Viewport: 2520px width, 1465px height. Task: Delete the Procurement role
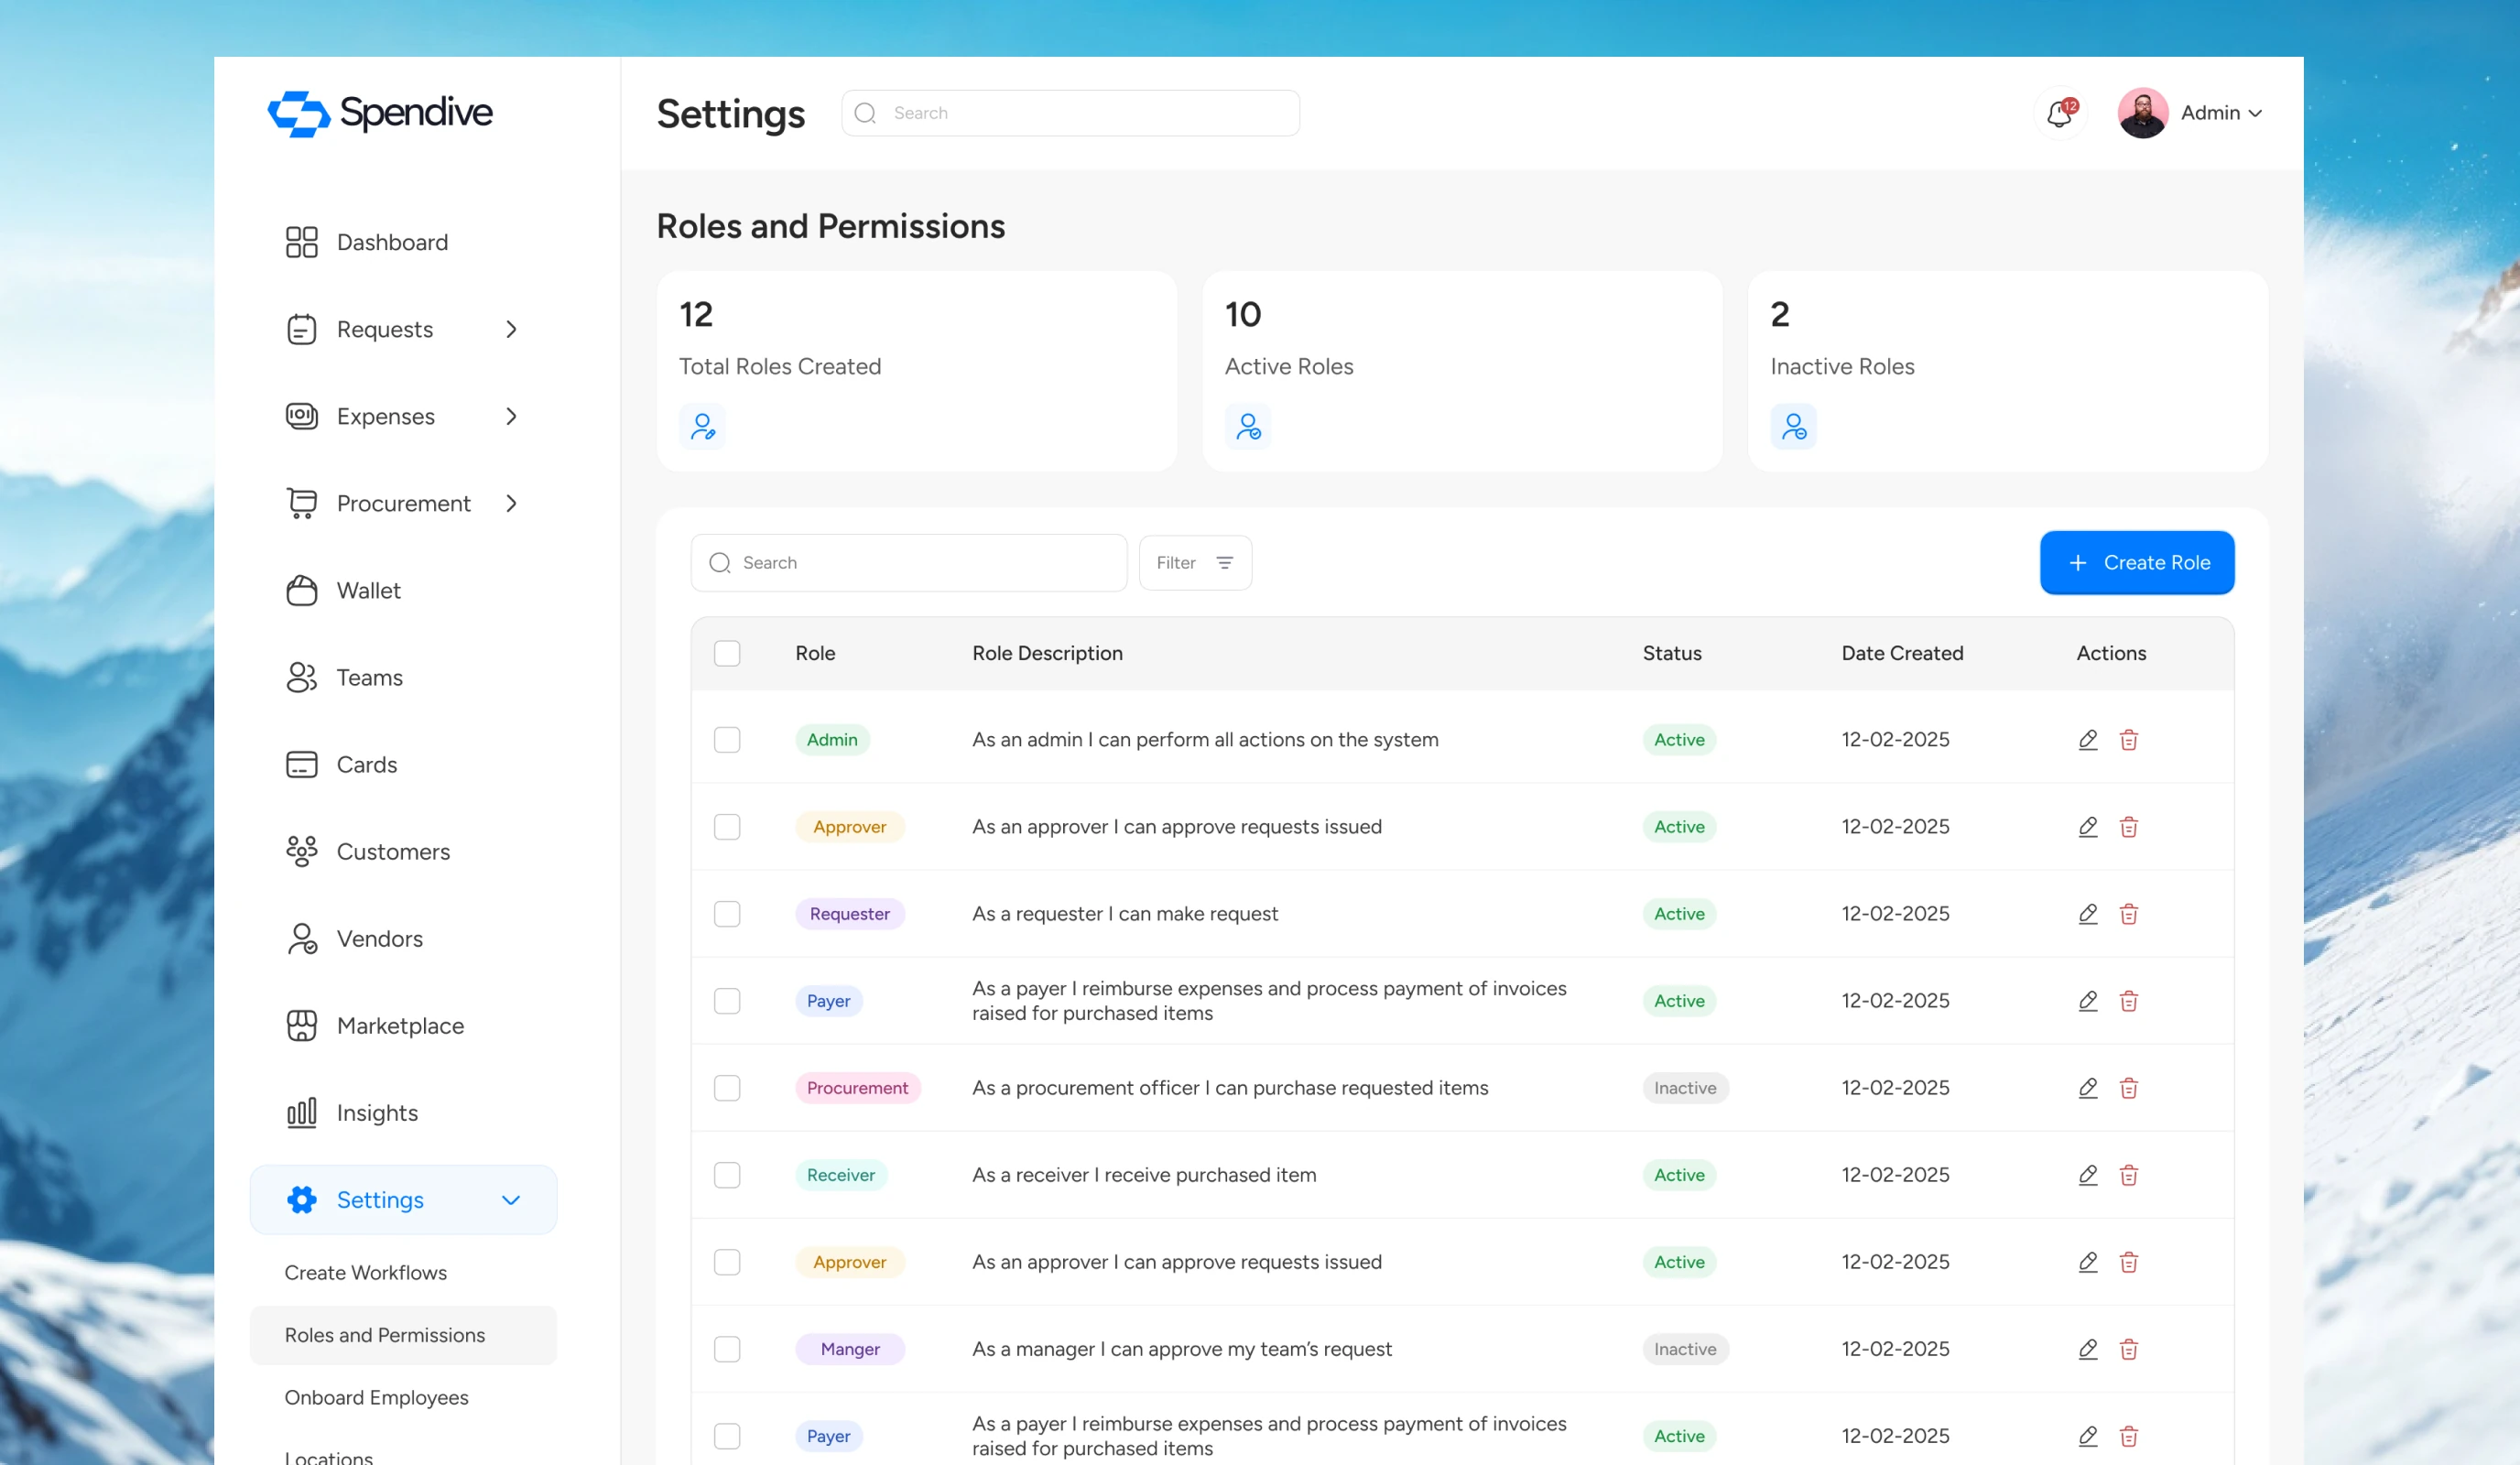2129,1088
